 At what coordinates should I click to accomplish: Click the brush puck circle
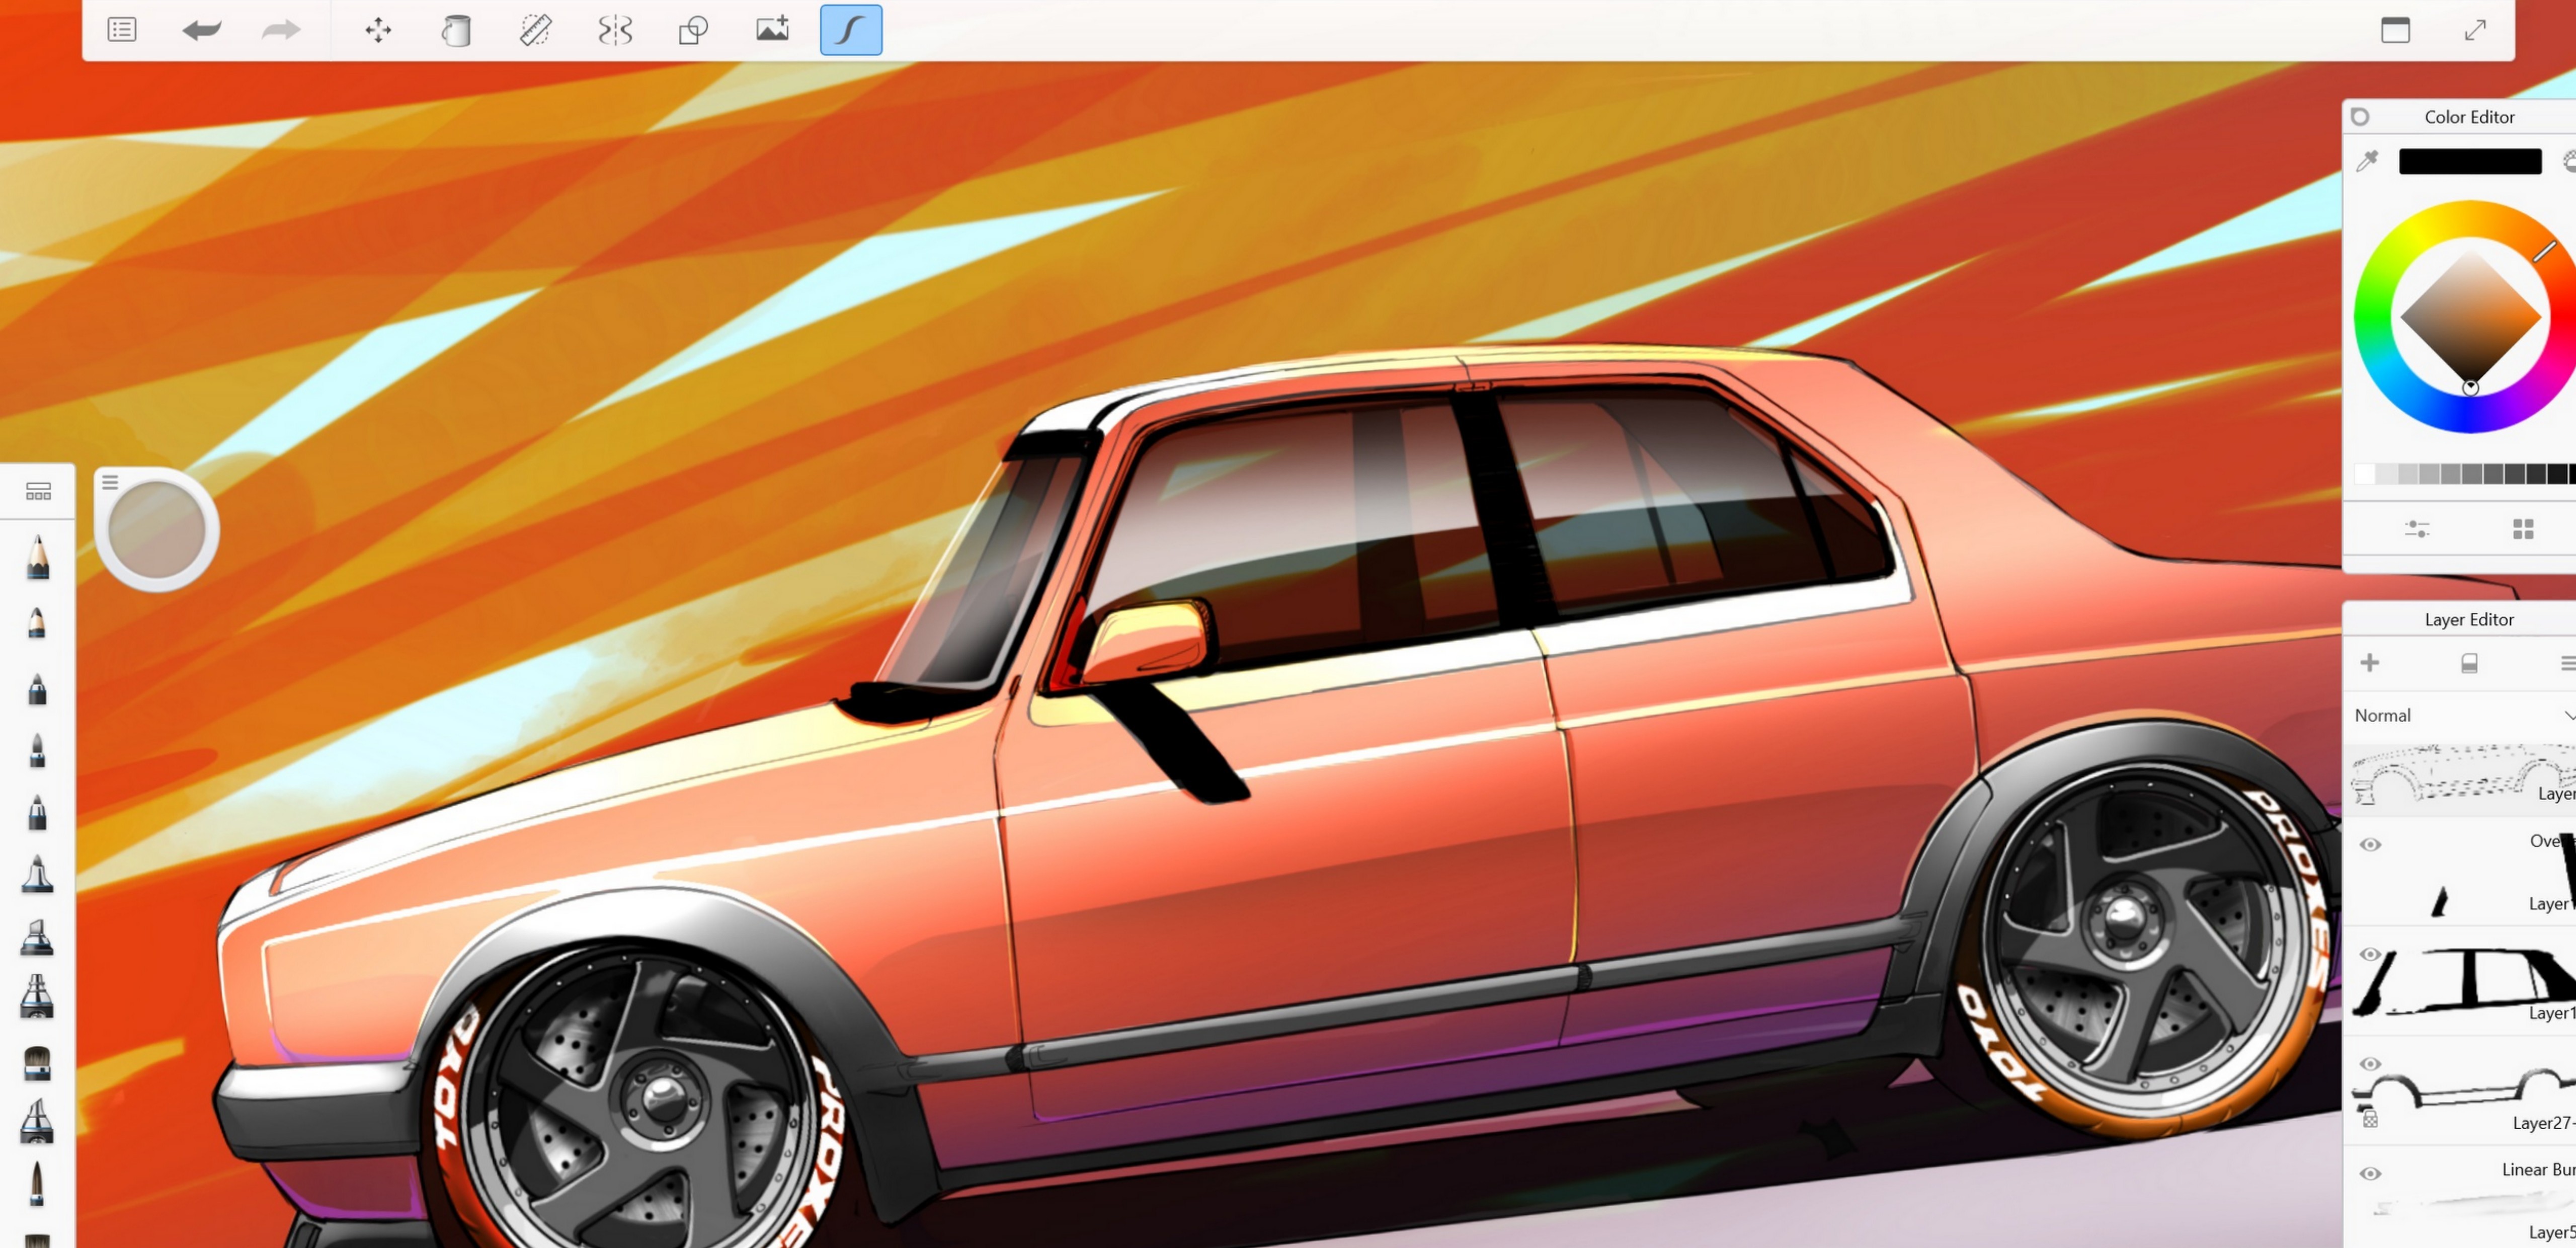(x=157, y=529)
